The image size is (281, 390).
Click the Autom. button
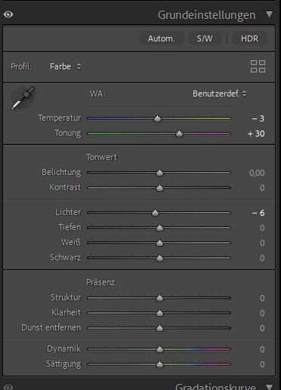pos(161,38)
